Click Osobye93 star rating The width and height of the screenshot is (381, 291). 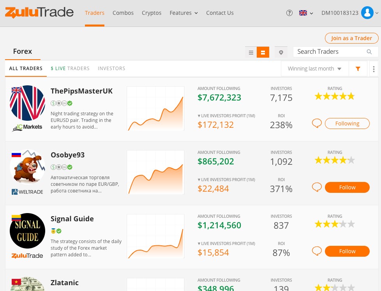(x=335, y=160)
